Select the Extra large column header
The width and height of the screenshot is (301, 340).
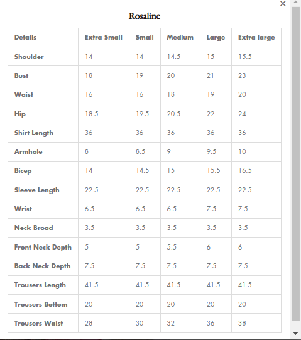point(256,37)
